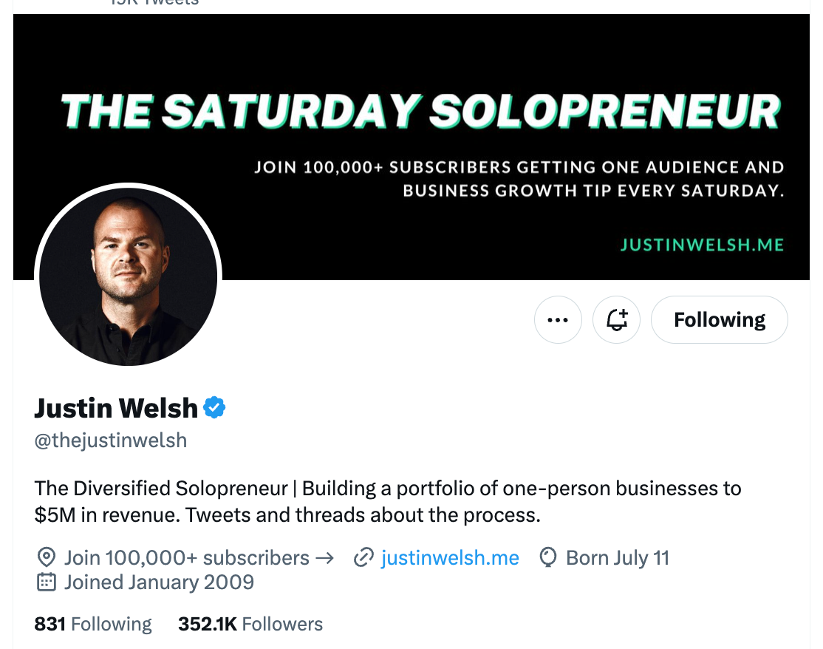Click the 'Joined January 2009' text
Image resolution: width=823 pixels, height=649 pixels.
[x=159, y=582]
